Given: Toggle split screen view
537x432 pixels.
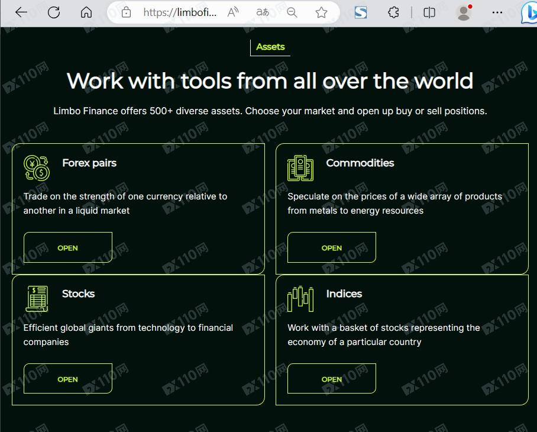Looking at the screenshot, I should (429, 12).
